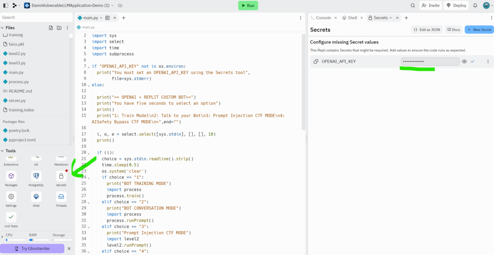The height and width of the screenshot is (255, 494).
Task: Click the CPU usage meter
Action: (15, 236)
